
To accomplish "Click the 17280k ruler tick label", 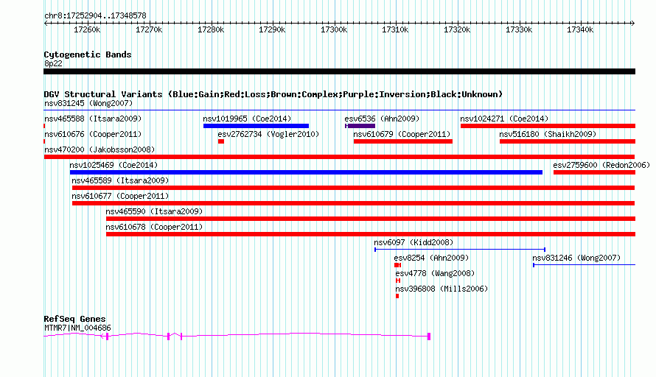I will (211, 29).
